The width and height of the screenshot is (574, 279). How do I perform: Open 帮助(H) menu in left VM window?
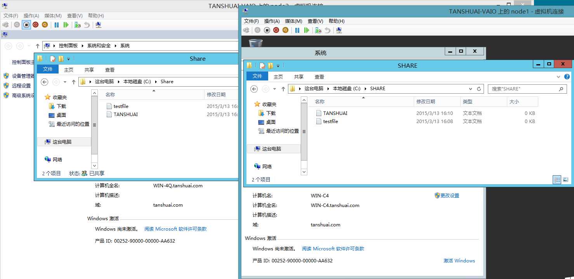click(96, 16)
